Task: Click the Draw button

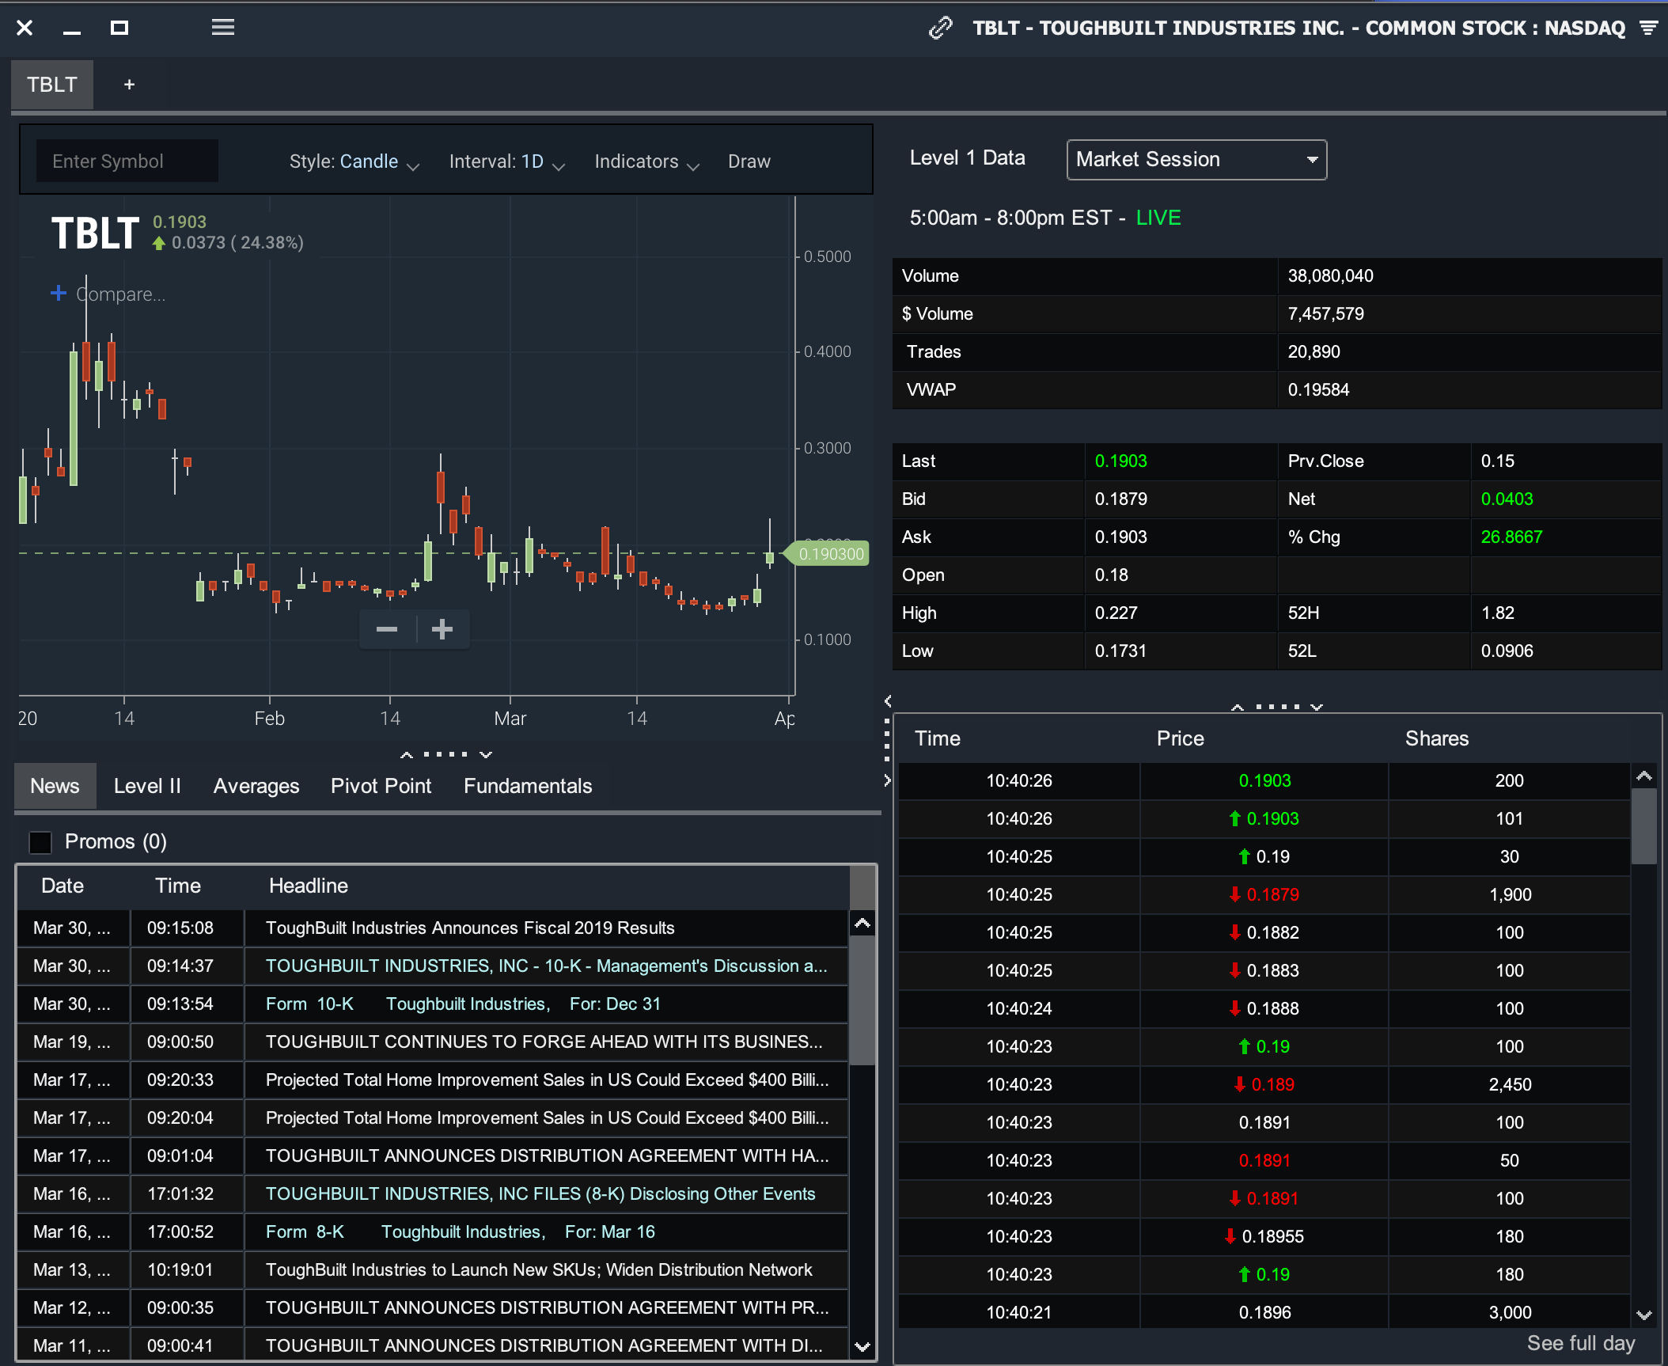Action: (x=749, y=161)
